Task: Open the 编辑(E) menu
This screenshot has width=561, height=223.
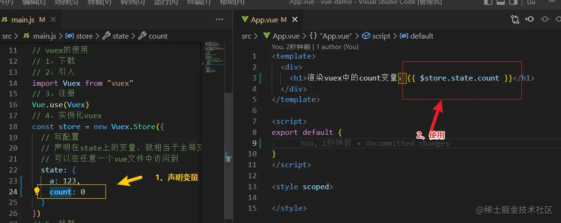Action: [x=33, y=2]
